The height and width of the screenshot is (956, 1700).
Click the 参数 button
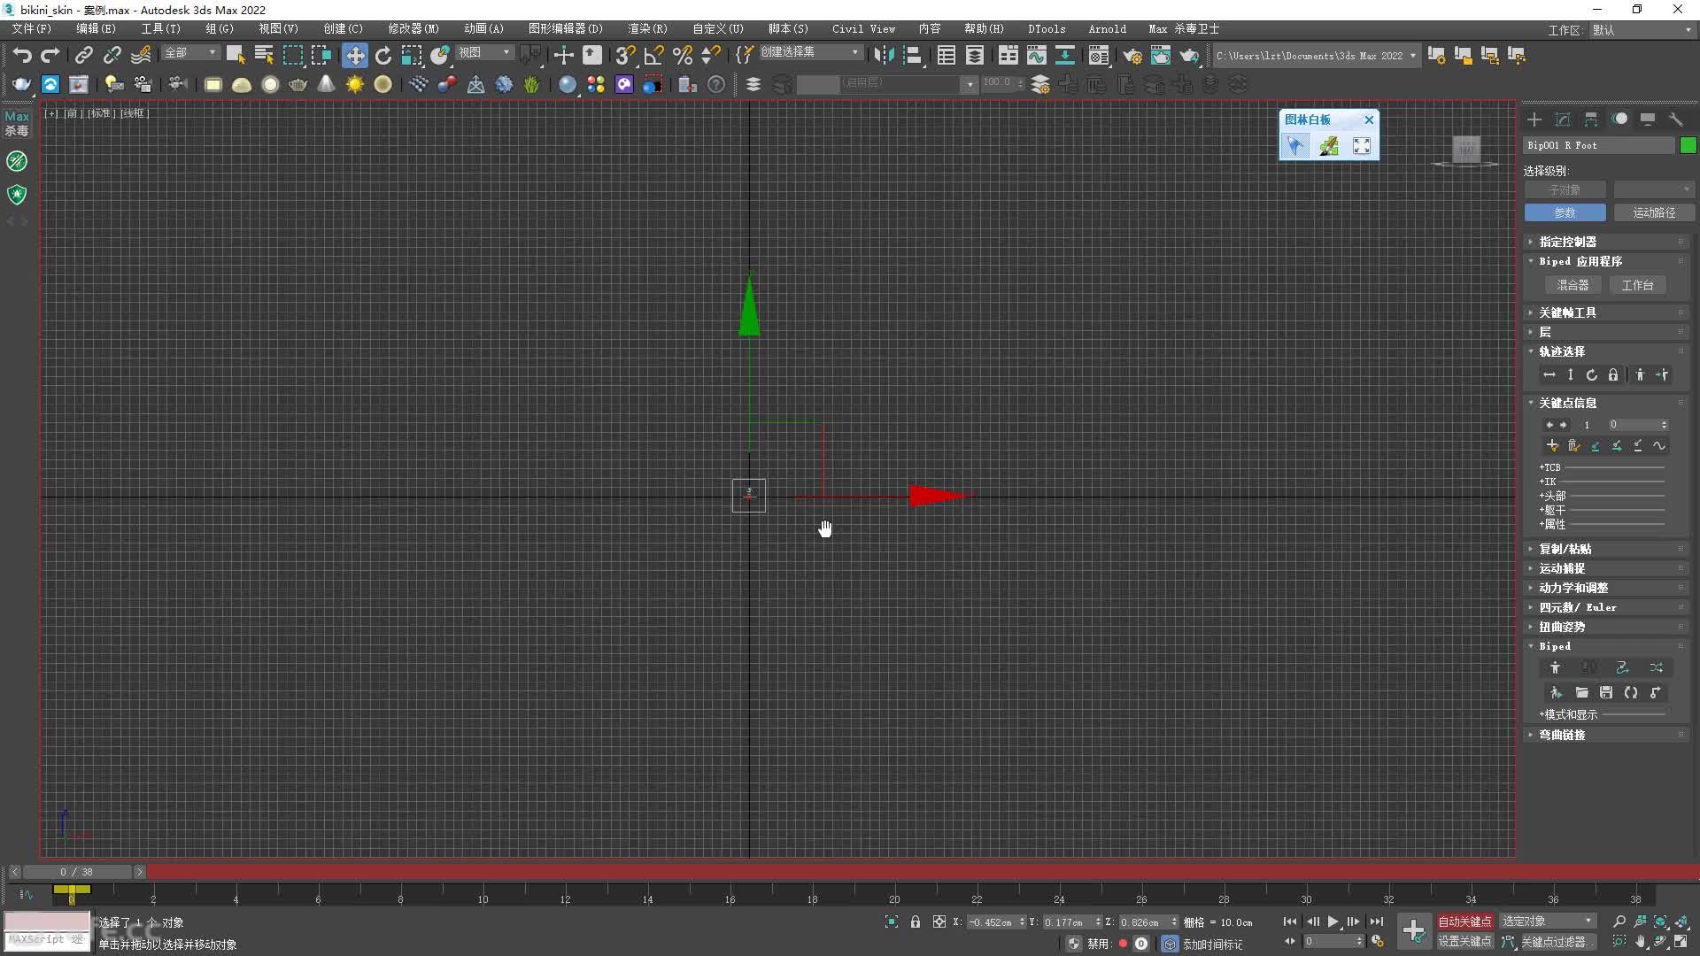coord(1565,212)
